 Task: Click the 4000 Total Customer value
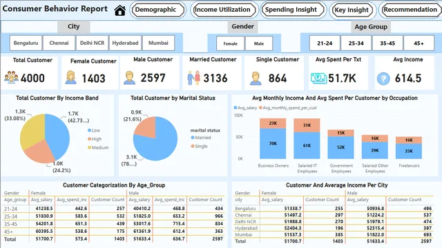(x=32, y=78)
